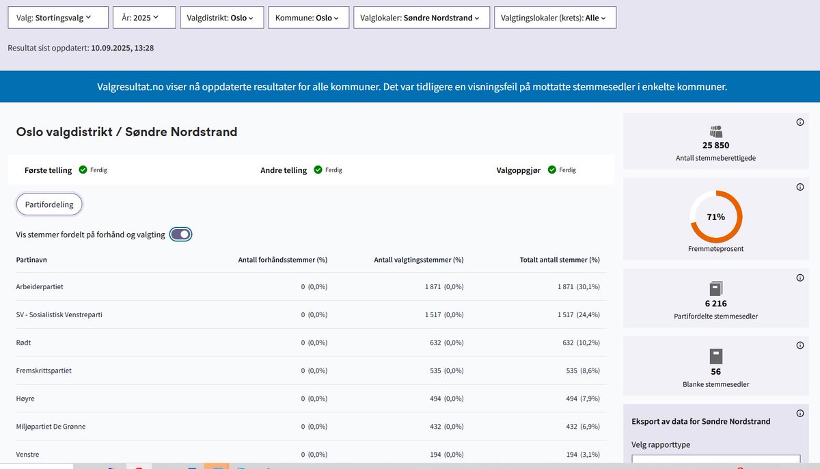Screen dimensions: 820x469
Task: Click the Antall valgtingsstemmer (%) column header
Action: tap(419, 260)
